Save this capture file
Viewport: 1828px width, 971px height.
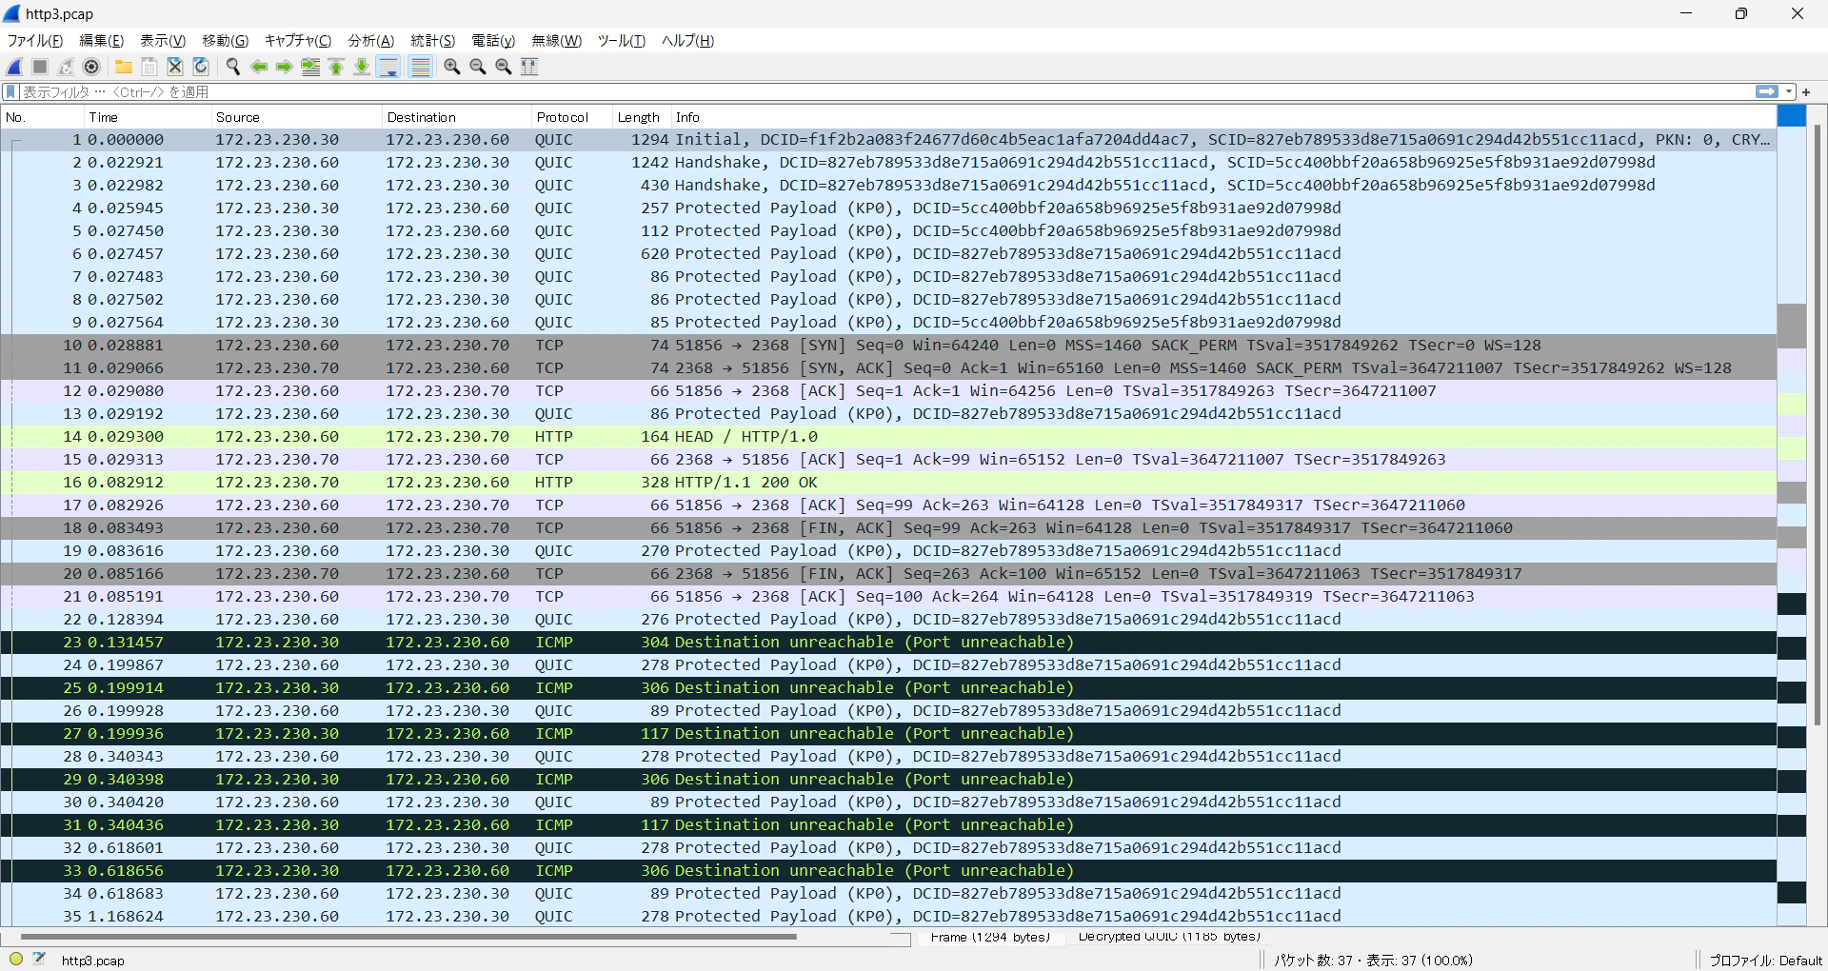[149, 67]
